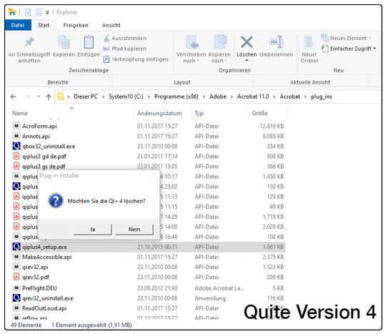Click the Neuer Ordner icon
This screenshot has height=334, width=386.
point(309,42)
